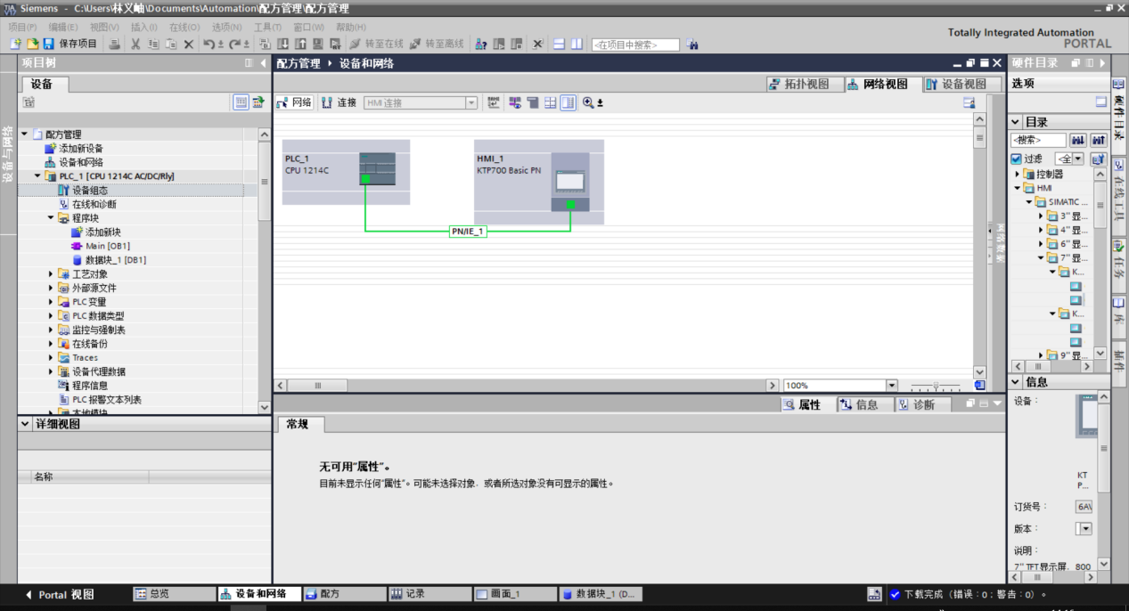
Task: Expand the 监控与强制表 folder
Action: click(51, 330)
